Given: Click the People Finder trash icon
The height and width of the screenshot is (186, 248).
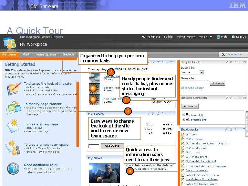Looking at the screenshot, I should (x=231, y=62).
